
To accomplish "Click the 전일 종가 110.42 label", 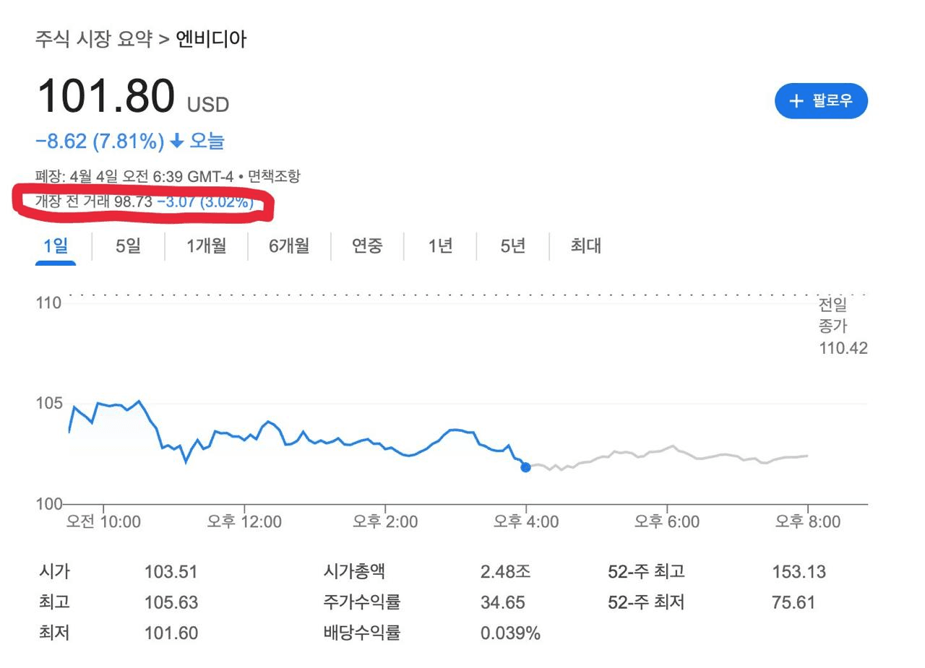I will coord(843,326).
